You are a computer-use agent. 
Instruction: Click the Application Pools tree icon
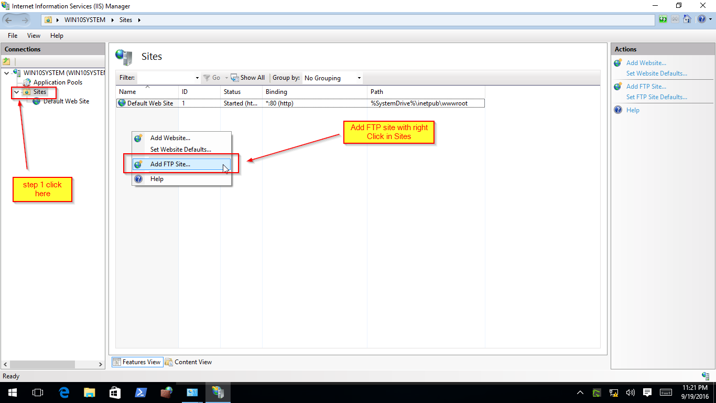pyautogui.click(x=27, y=82)
